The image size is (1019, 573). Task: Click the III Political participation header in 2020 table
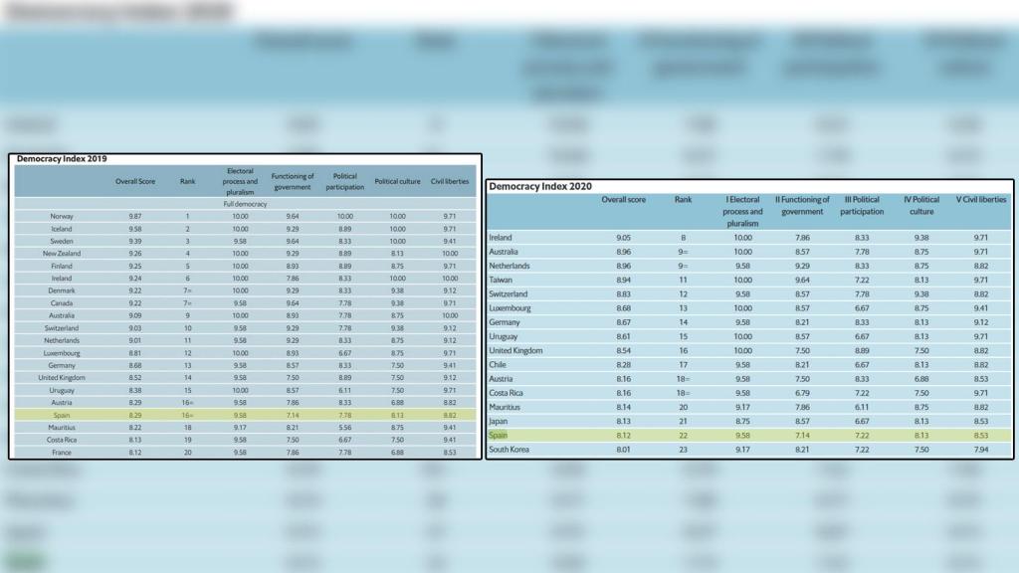862,205
